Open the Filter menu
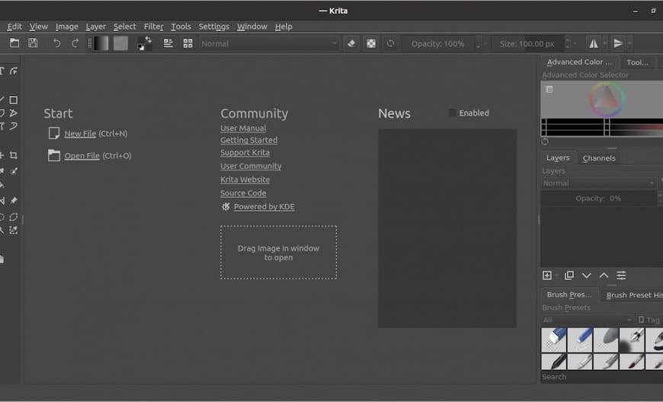Viewport: 663px width, 402px height. pos(153,26)
